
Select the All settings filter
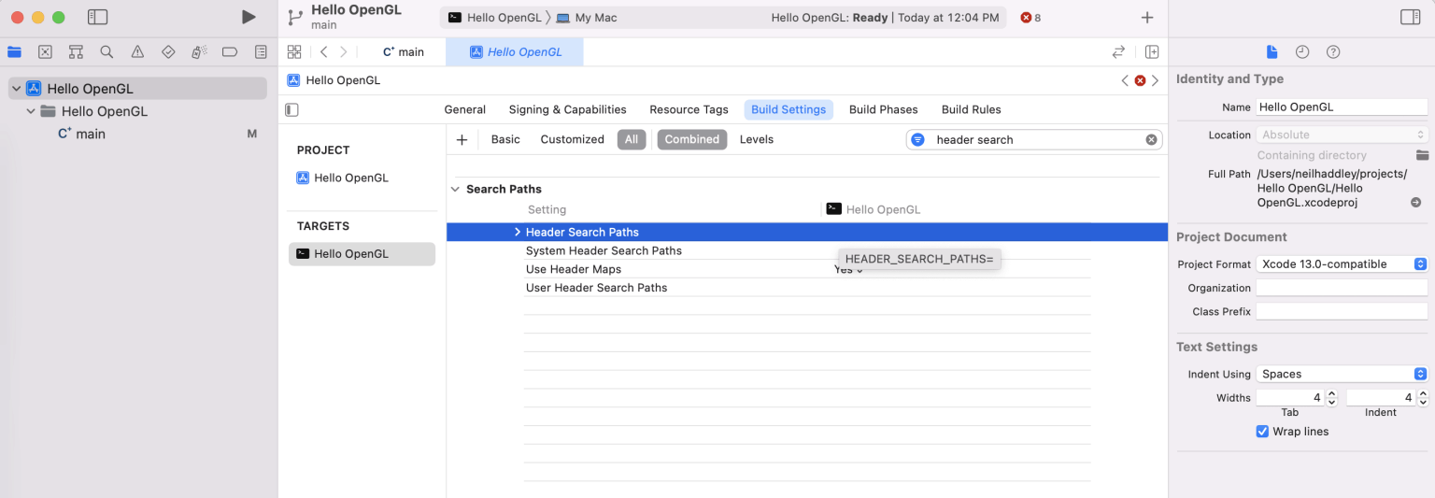tap(632, 139)
